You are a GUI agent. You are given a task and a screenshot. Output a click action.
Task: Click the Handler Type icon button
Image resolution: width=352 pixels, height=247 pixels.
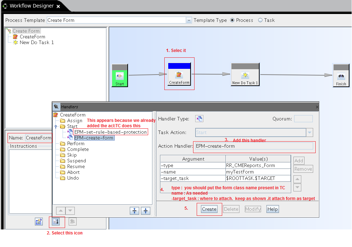[x=199, y=119]
